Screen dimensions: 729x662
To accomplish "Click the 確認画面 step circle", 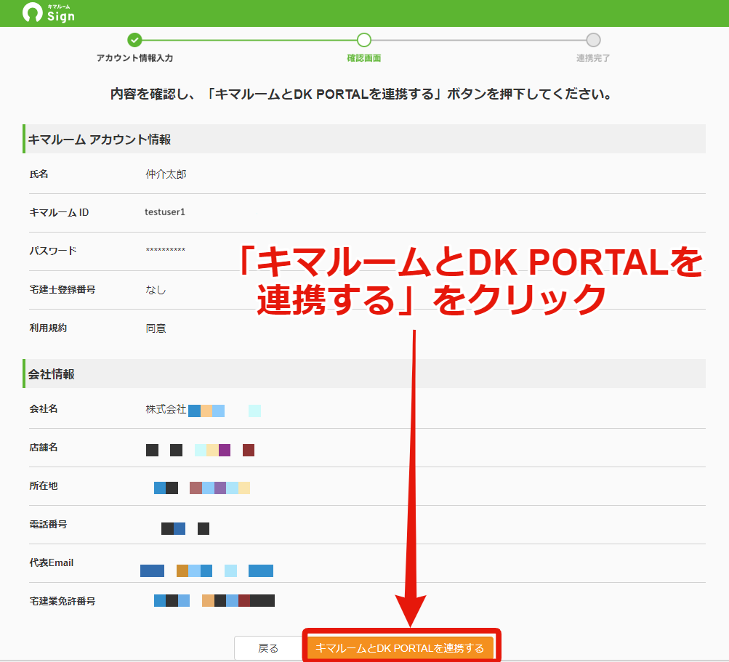I will (x=364, y=40).
